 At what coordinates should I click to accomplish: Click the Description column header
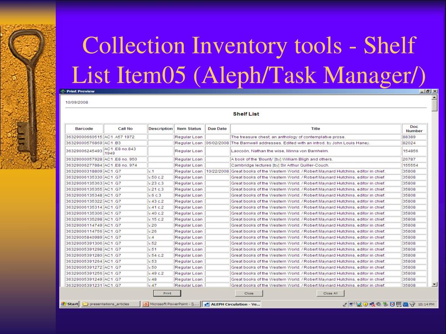coord(160,129)
